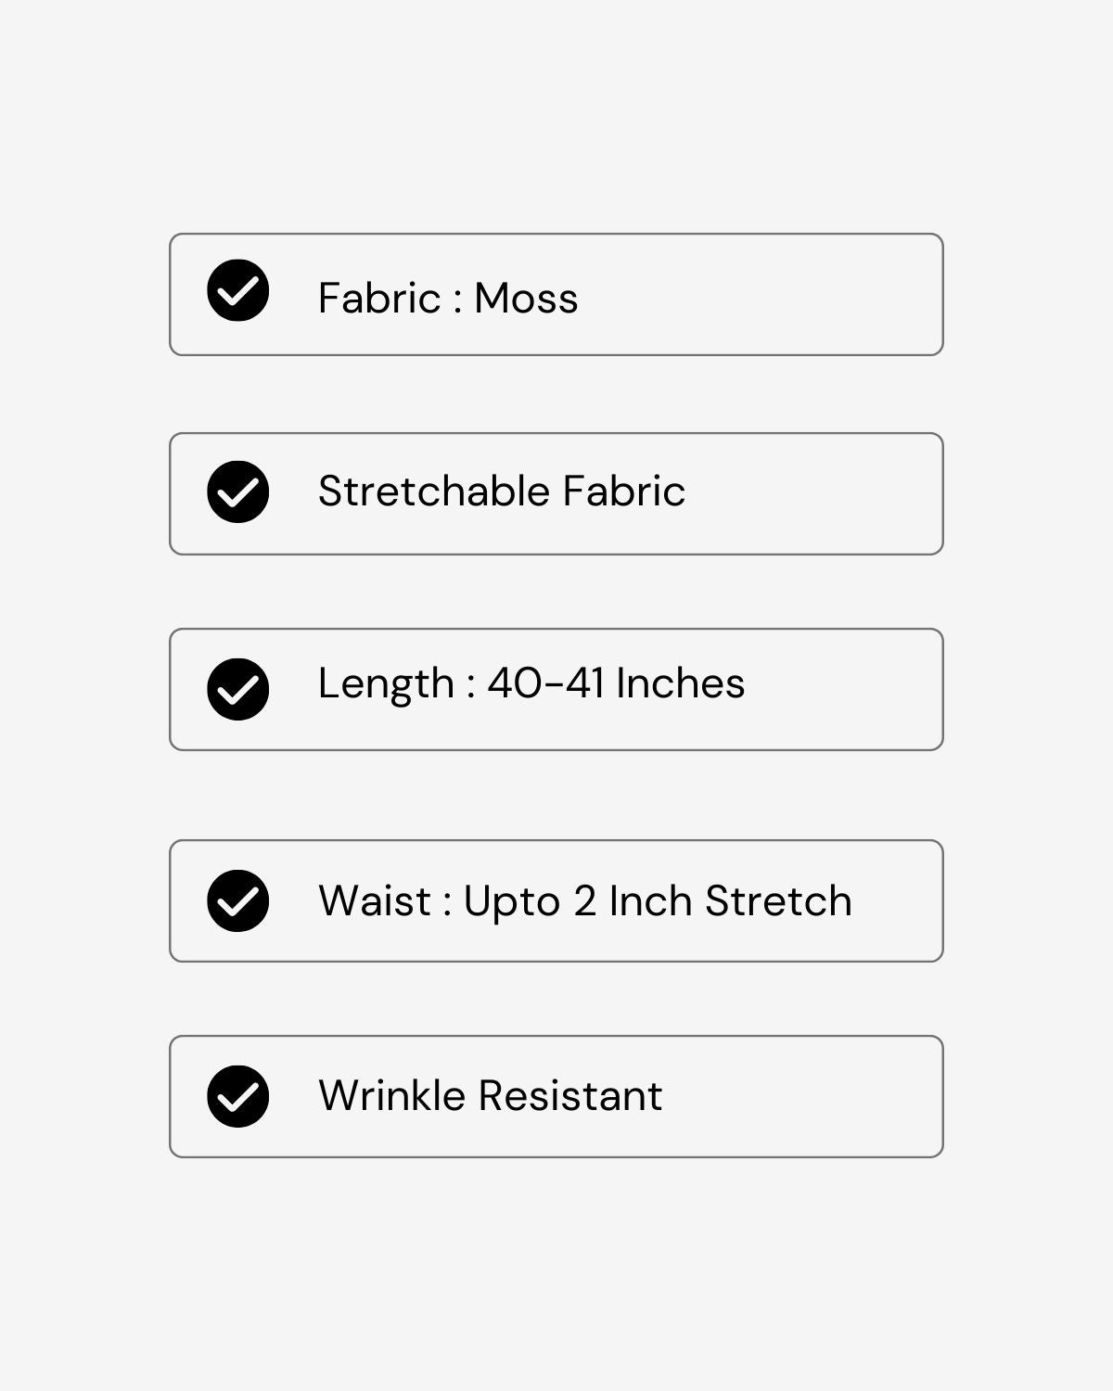Screen dimensions: 1113x1391
Task: Click the word "Length" in the third box
Action: point(386,683)
